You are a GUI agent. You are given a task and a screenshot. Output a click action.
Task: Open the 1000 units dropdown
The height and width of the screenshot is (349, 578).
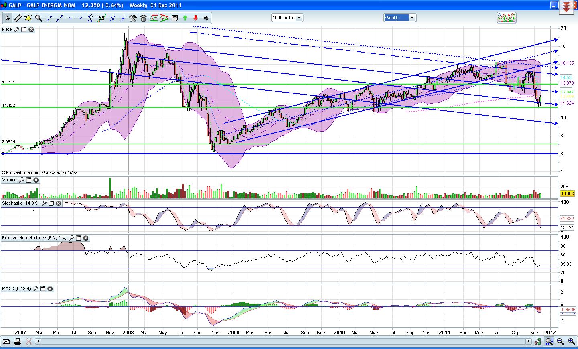pos(287,18)
